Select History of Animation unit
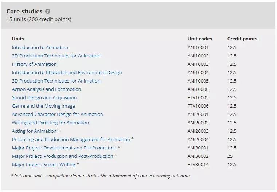 pos(34,64)
